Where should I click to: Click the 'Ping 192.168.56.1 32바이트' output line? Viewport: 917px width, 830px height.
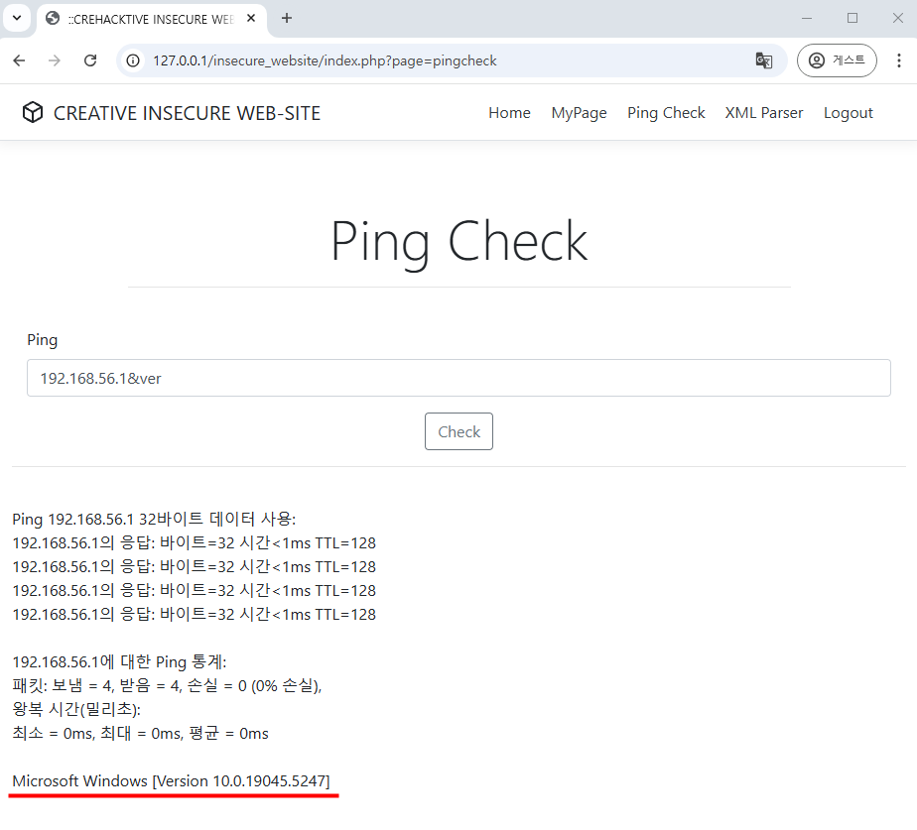click(x=154, y=519)
